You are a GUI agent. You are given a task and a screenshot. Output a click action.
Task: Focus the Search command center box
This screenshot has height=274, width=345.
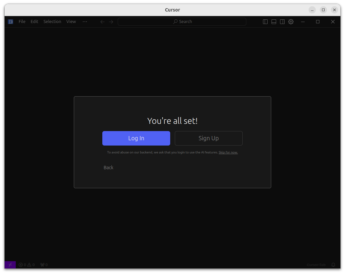182,22
